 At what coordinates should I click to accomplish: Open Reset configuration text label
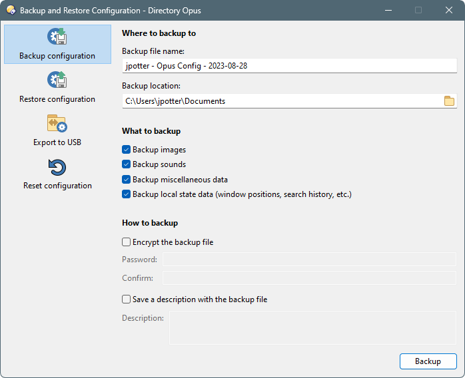click(57, 186)
